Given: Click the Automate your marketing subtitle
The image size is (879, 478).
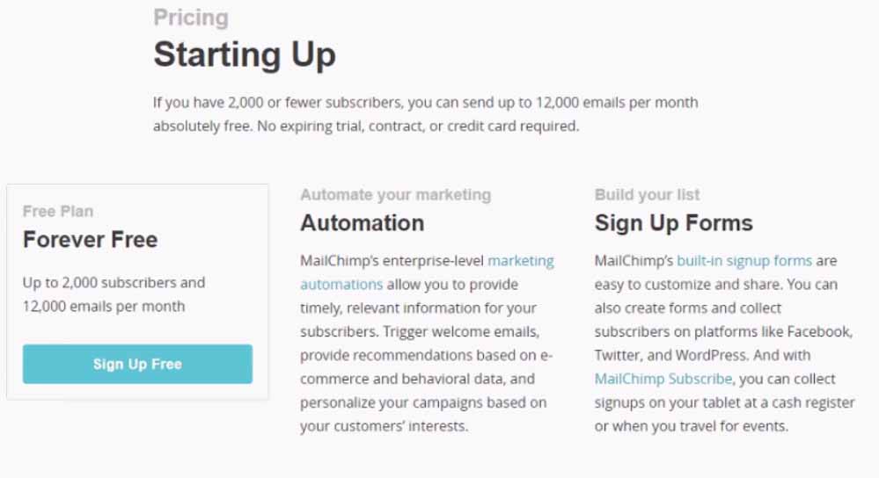Looking at the screenshot, I should click(395, 195).
